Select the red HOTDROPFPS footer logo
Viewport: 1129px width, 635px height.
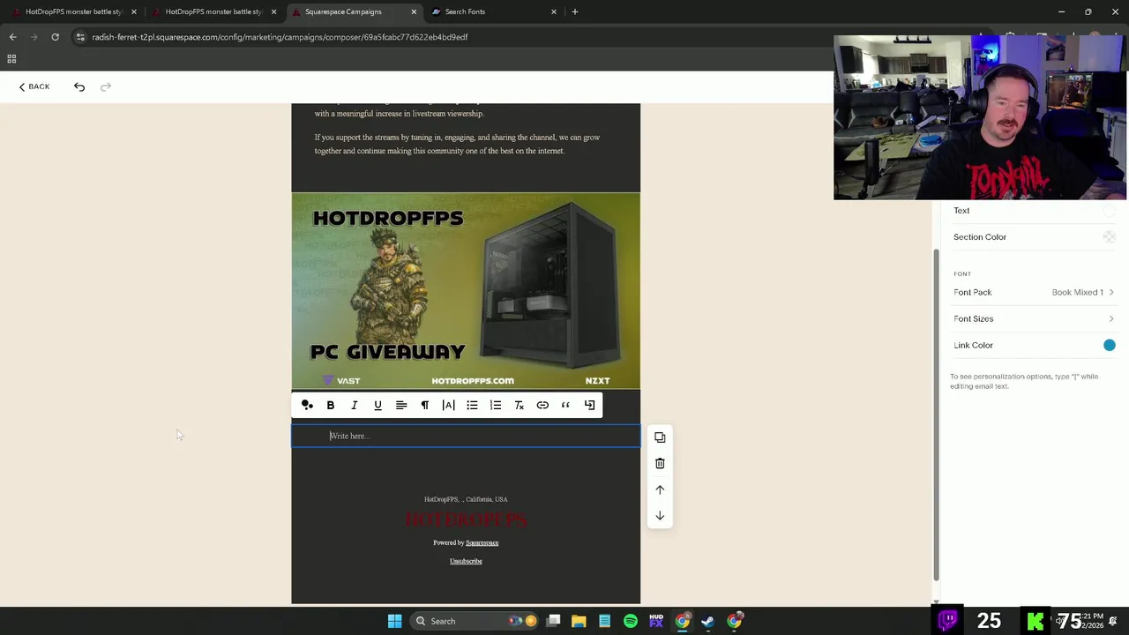(x=466, y=519)
